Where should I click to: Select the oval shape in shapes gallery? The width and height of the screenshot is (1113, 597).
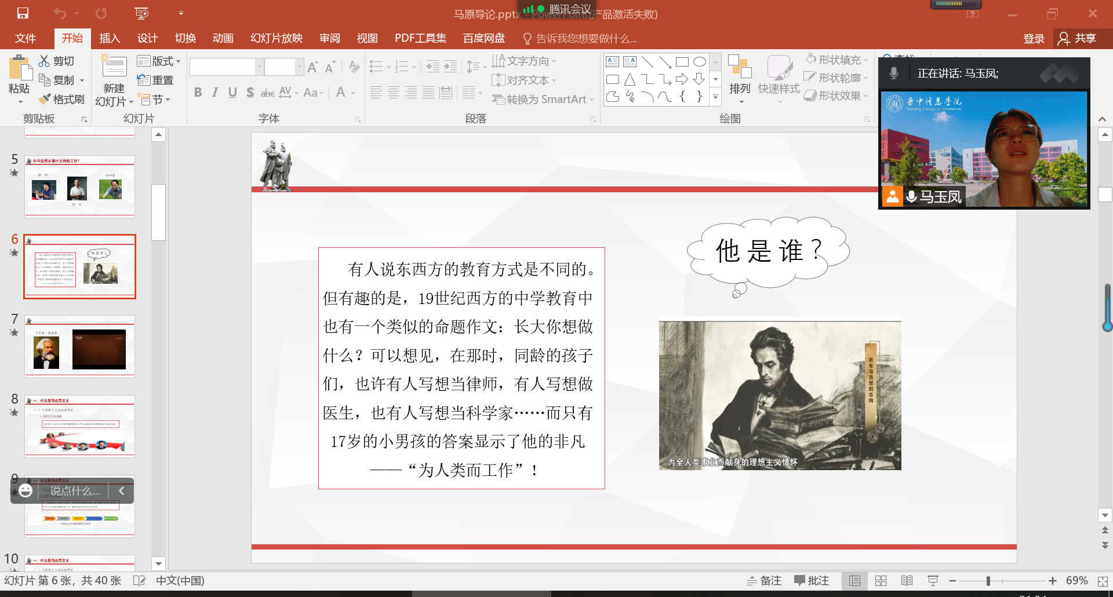tap(700, 61)
